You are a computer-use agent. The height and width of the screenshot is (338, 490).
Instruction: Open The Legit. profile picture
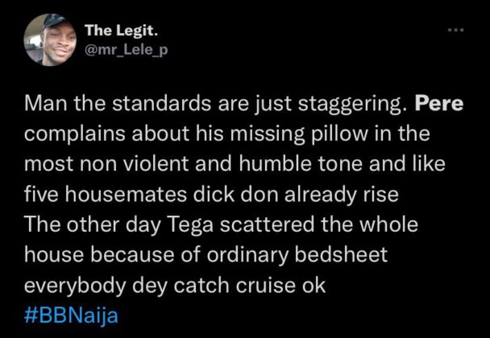50,40
